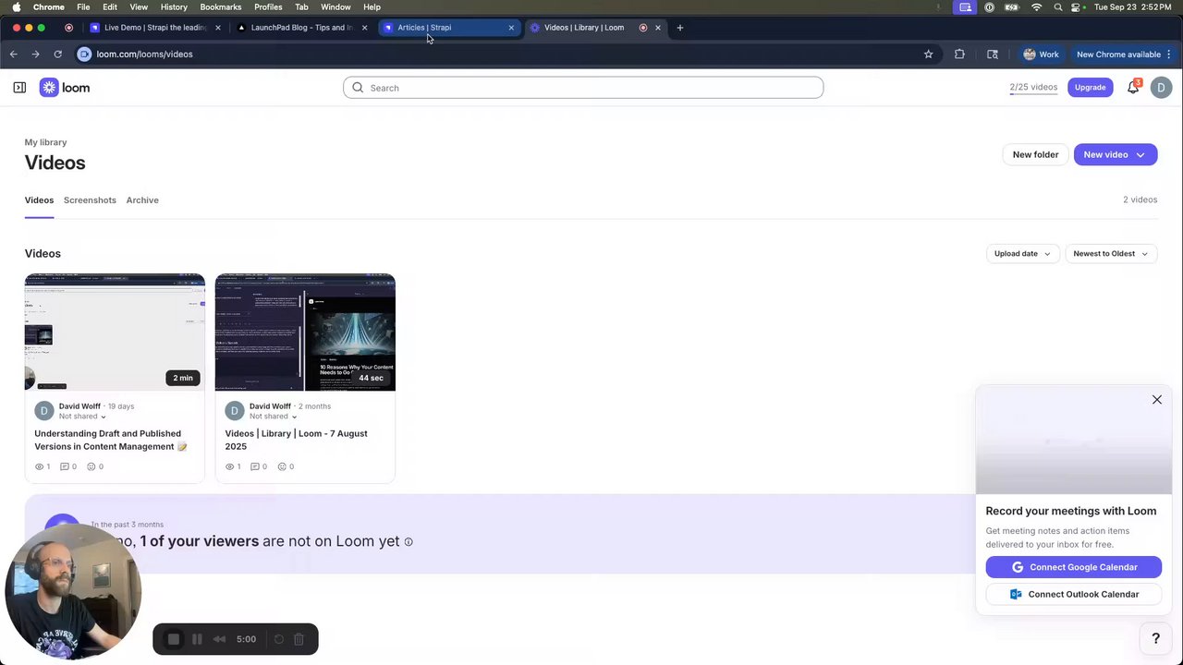Click the New folder button
This screenshot has height=665, width=1183.
pos(1035,155)
